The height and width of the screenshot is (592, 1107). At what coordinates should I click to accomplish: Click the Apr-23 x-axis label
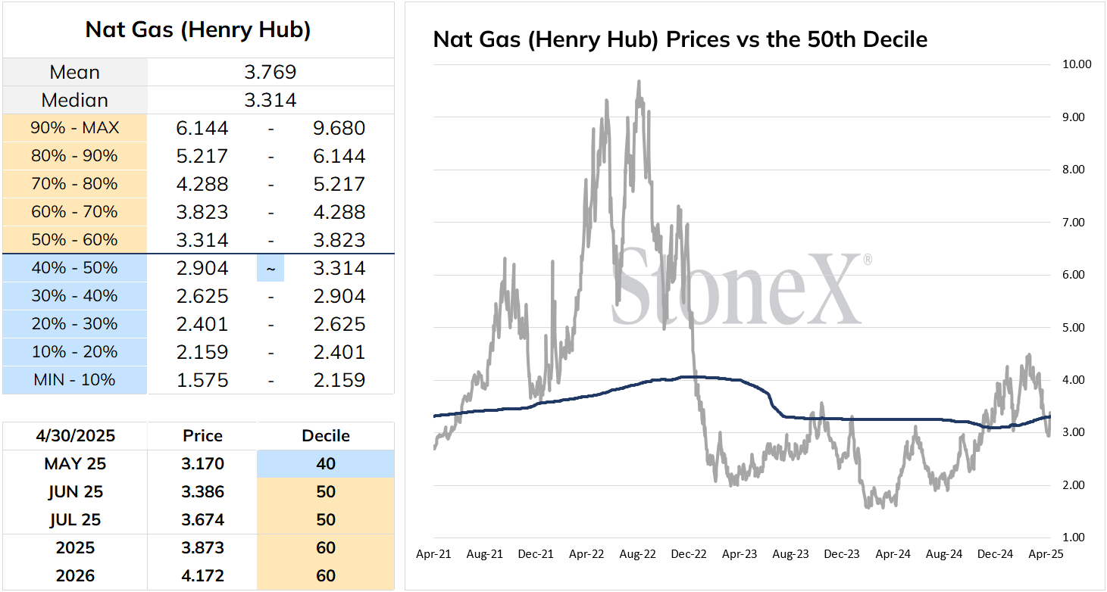tap(740, 554)
